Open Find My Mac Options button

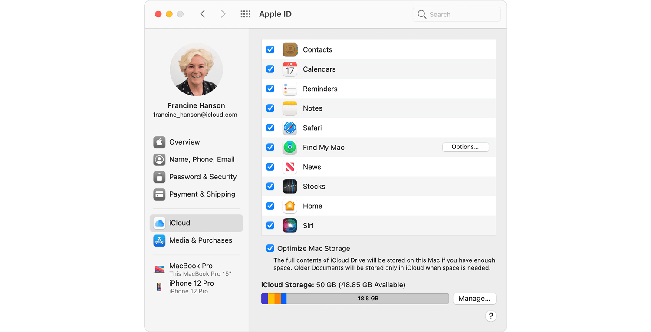465,147
